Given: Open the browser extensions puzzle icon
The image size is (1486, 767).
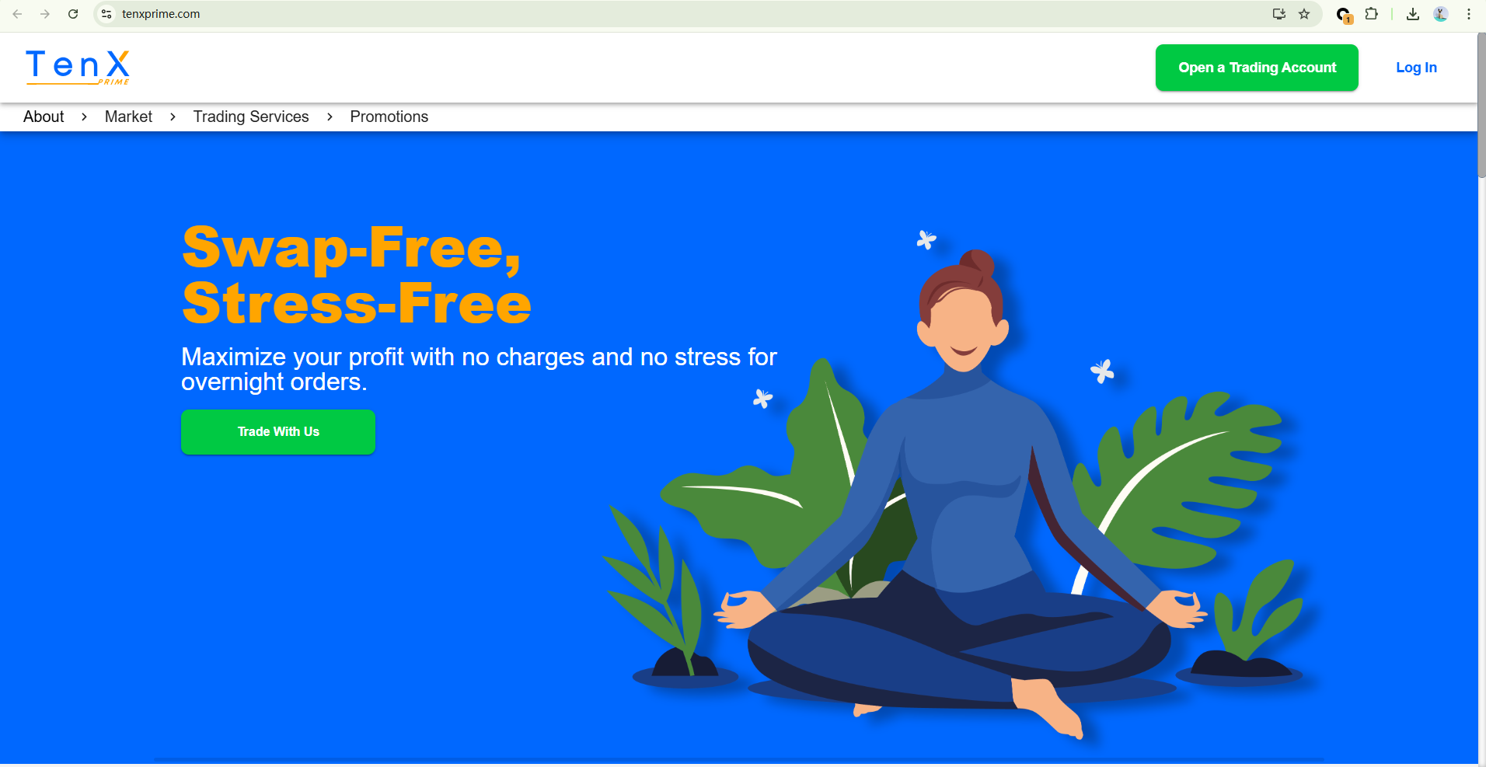Looking at the screenshot, I should (1372, 14).
